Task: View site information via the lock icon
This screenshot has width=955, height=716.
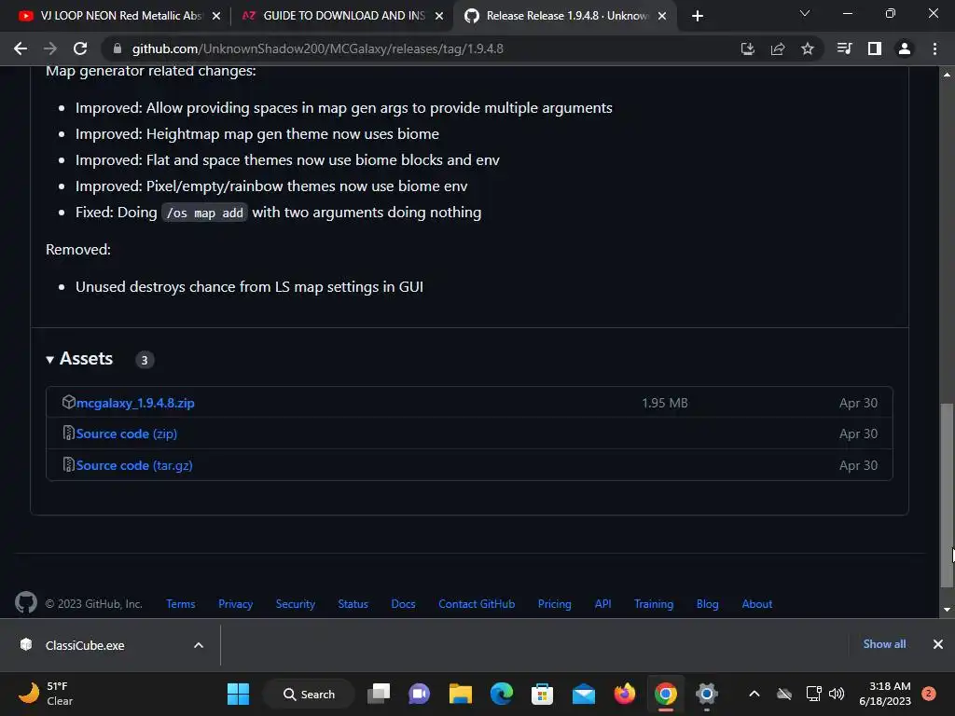Action: [118, 48]
